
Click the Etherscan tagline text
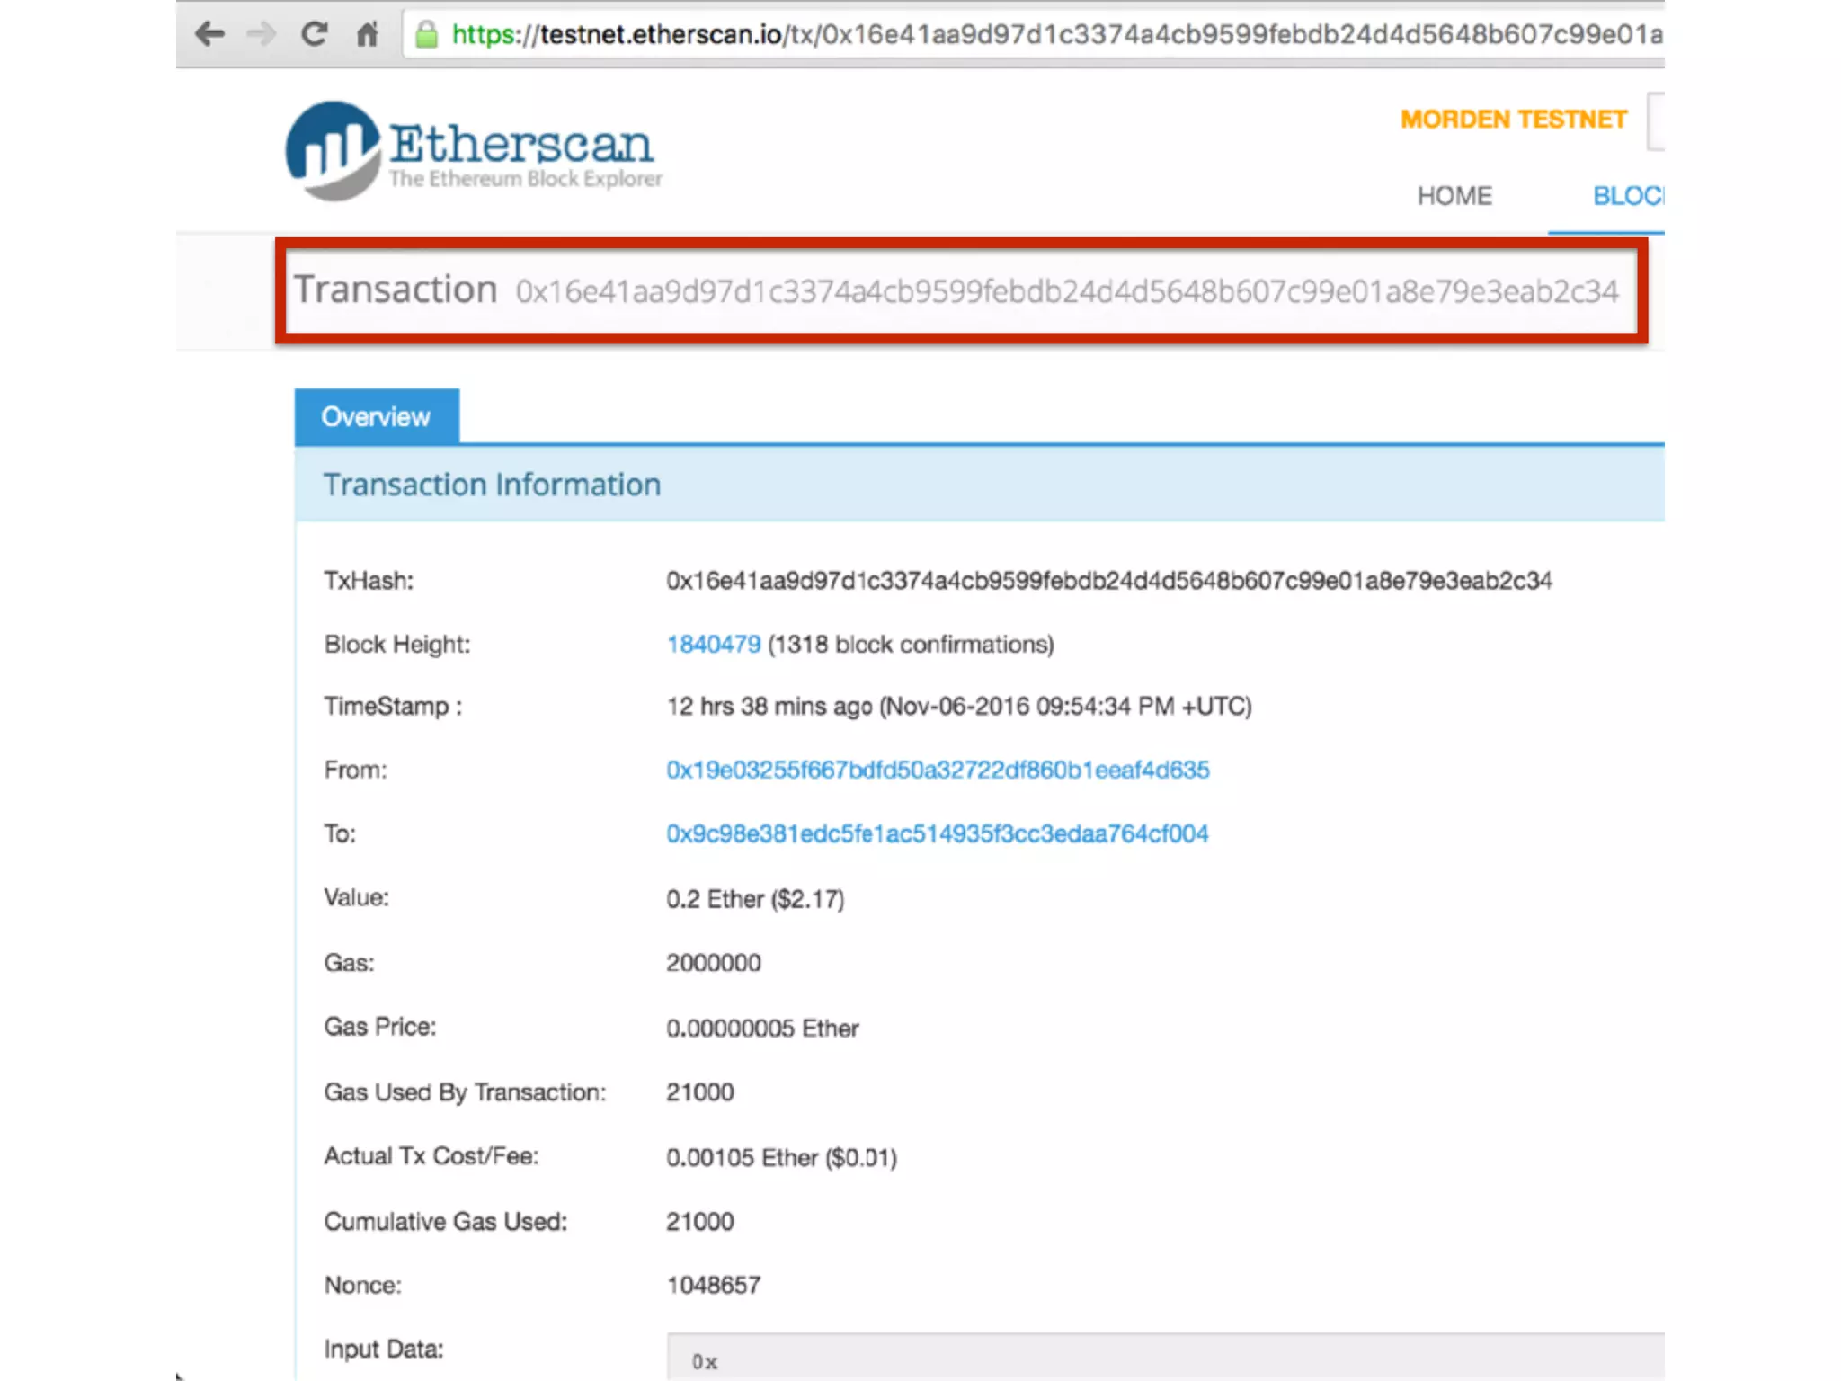pos(525,179)
